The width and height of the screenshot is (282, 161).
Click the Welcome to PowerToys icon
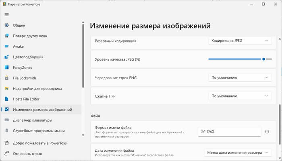[7, 143]
